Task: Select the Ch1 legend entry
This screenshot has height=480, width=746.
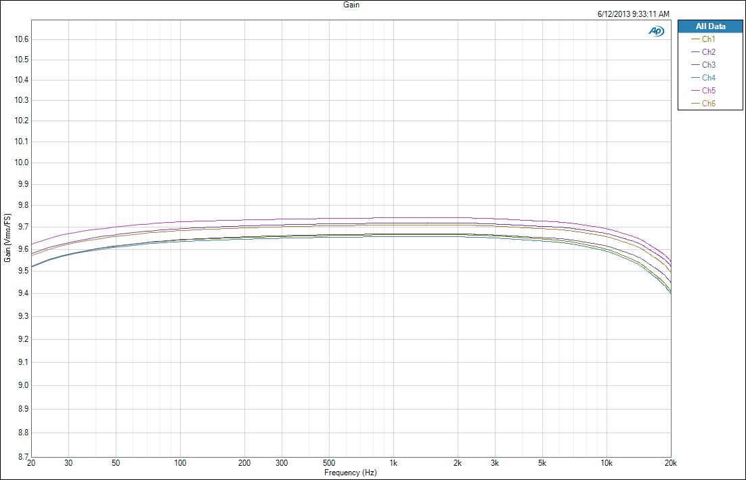Action: pyautogui.click(x=703, y=39)
